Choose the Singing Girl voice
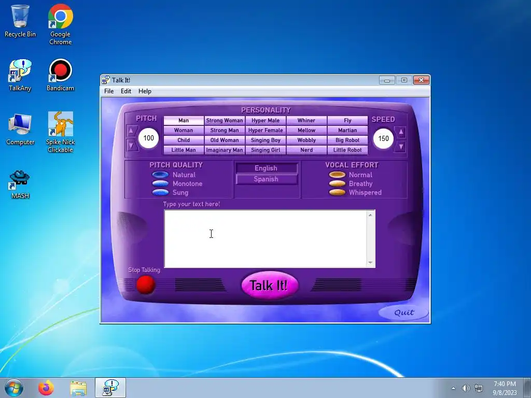The width and height of the screenshot is (531, 398). 265,150
